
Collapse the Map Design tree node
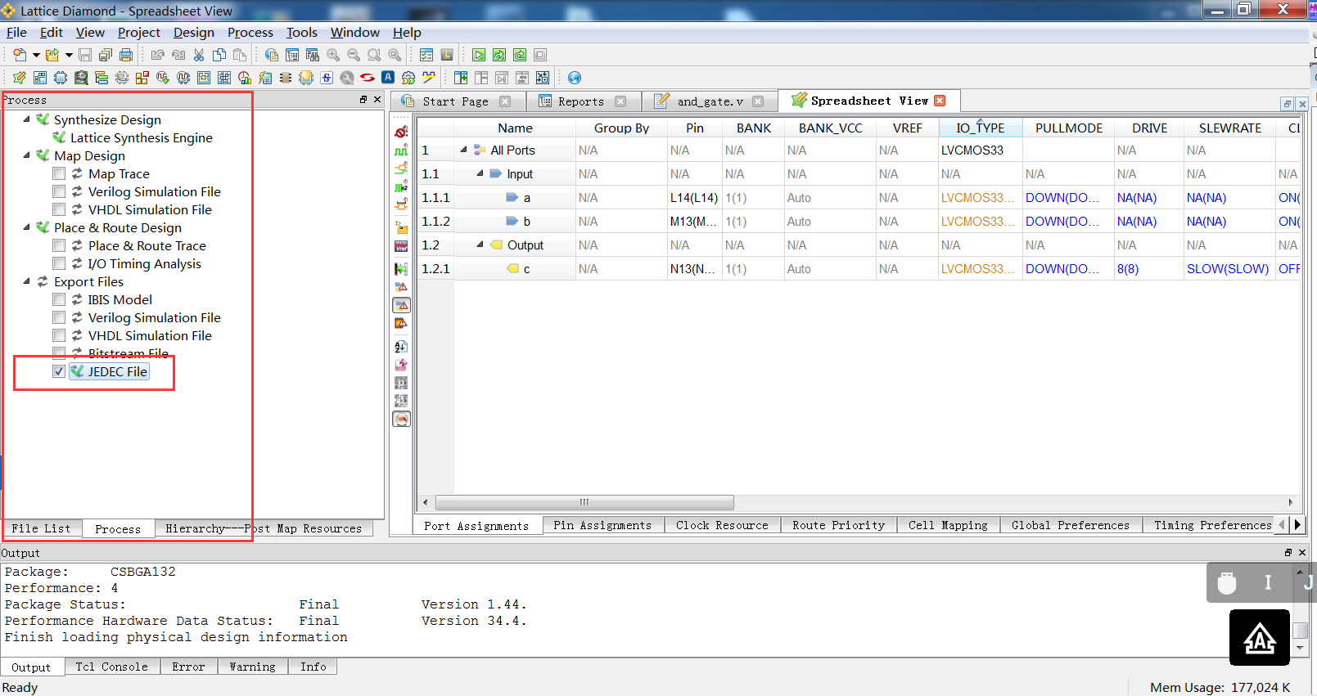click(26, 155)
